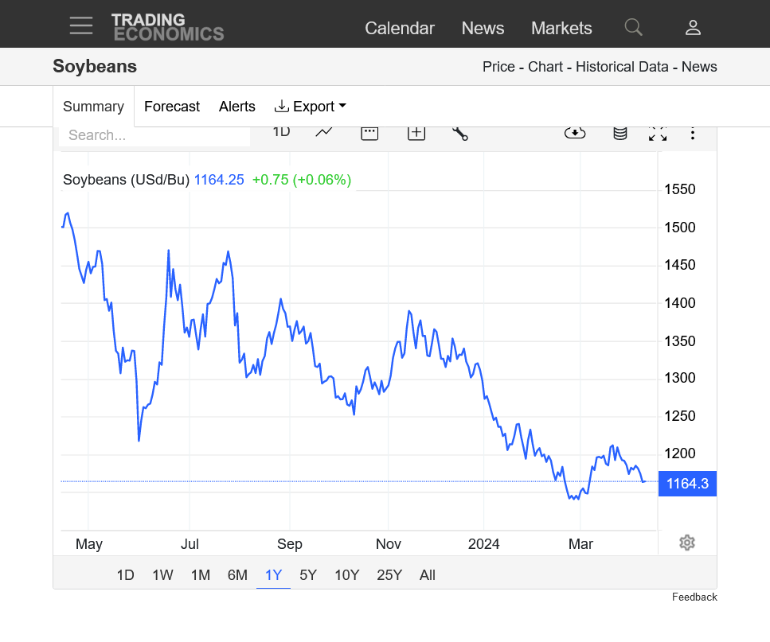The height and width of the screenshot is (642, 770).
Task: Click the 1164.3 current price label
Action: (x=687, y=483)
